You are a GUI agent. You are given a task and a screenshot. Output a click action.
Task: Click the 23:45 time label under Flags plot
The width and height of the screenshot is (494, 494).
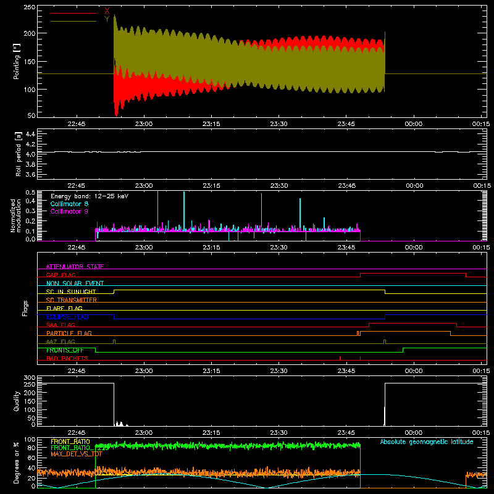coord(346,371)
